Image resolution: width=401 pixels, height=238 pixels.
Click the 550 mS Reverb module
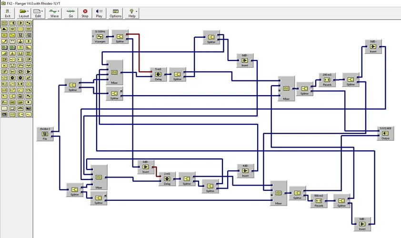319,201
